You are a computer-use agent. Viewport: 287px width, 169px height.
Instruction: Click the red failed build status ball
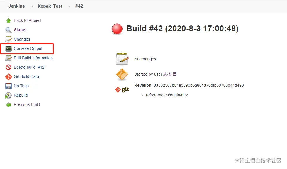click(x=117, y=29)
